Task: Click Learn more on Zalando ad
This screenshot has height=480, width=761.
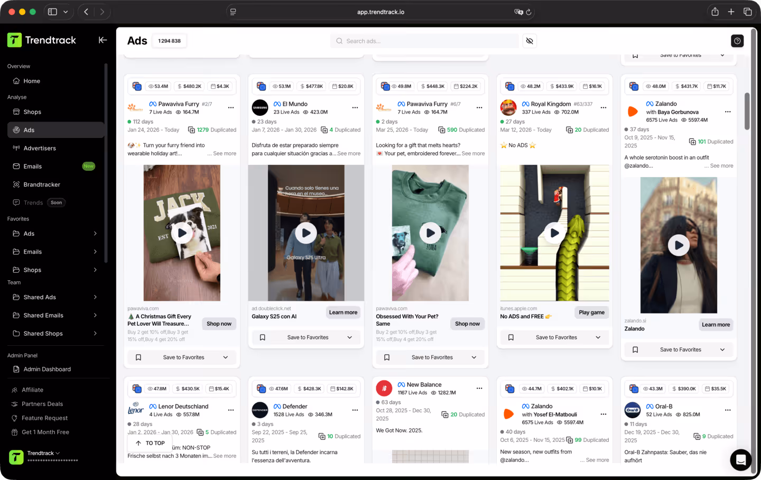Action: click(x=716, y=325)
